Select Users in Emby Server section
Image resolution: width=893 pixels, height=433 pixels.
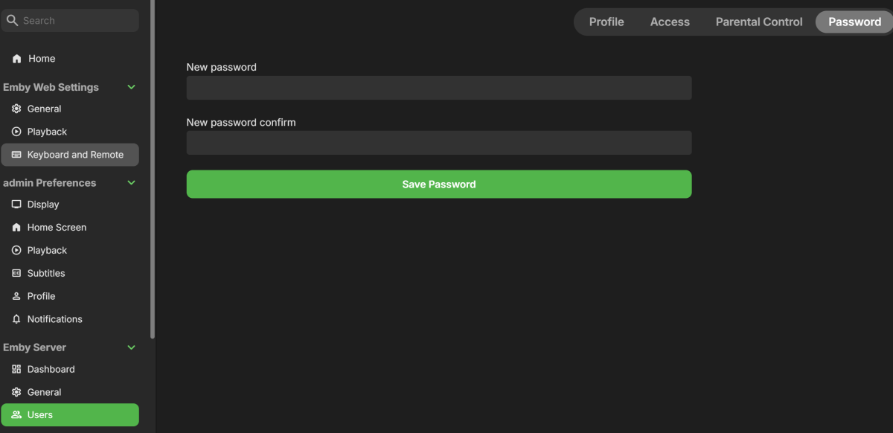[x=70, y=415]
